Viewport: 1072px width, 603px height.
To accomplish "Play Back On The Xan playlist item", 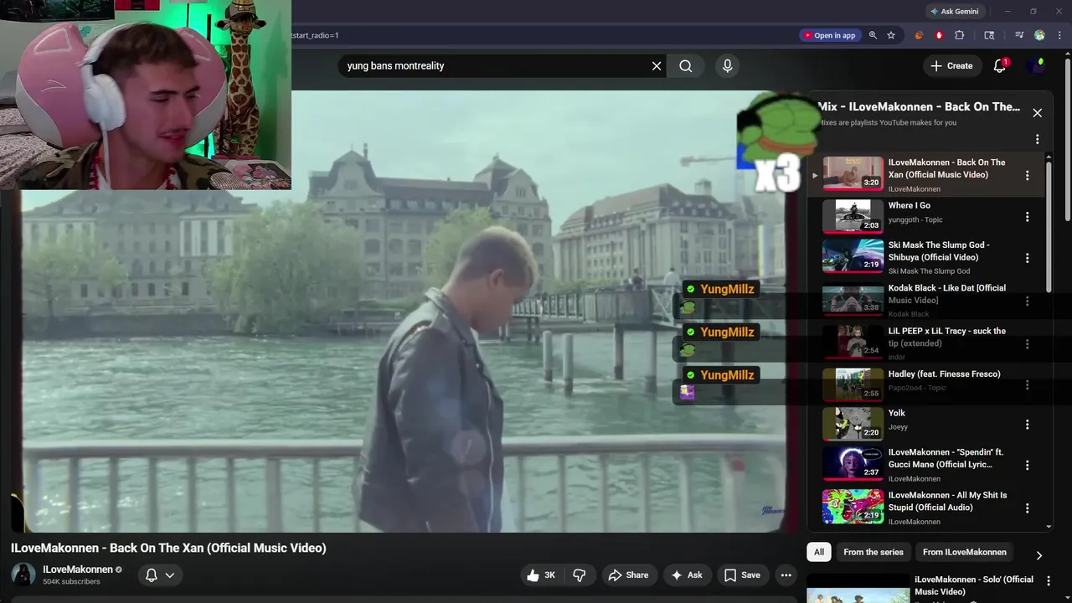I will (925, 175).
